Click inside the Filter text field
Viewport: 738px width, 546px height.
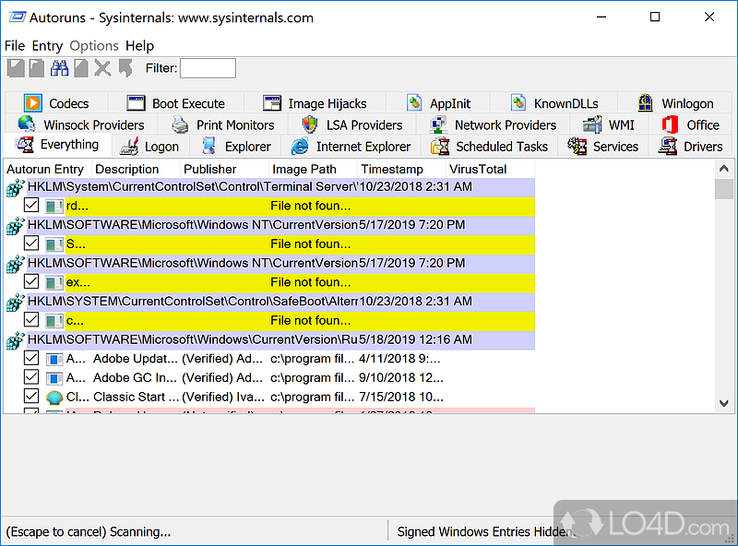[208, 67]
